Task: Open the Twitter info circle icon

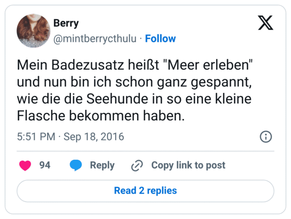Action: (266, 137)
